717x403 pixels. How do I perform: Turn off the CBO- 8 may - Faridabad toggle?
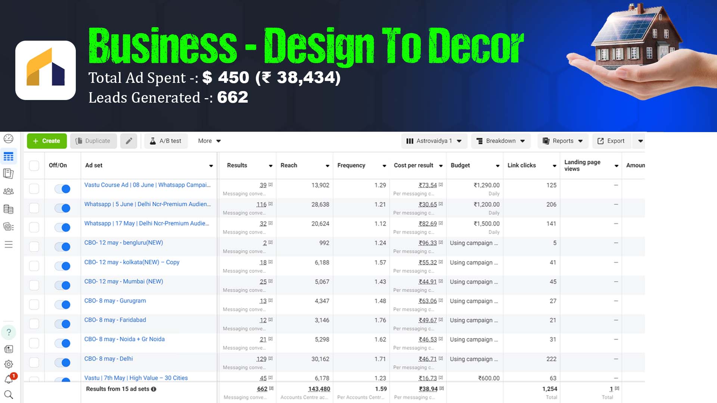[62, 324]
